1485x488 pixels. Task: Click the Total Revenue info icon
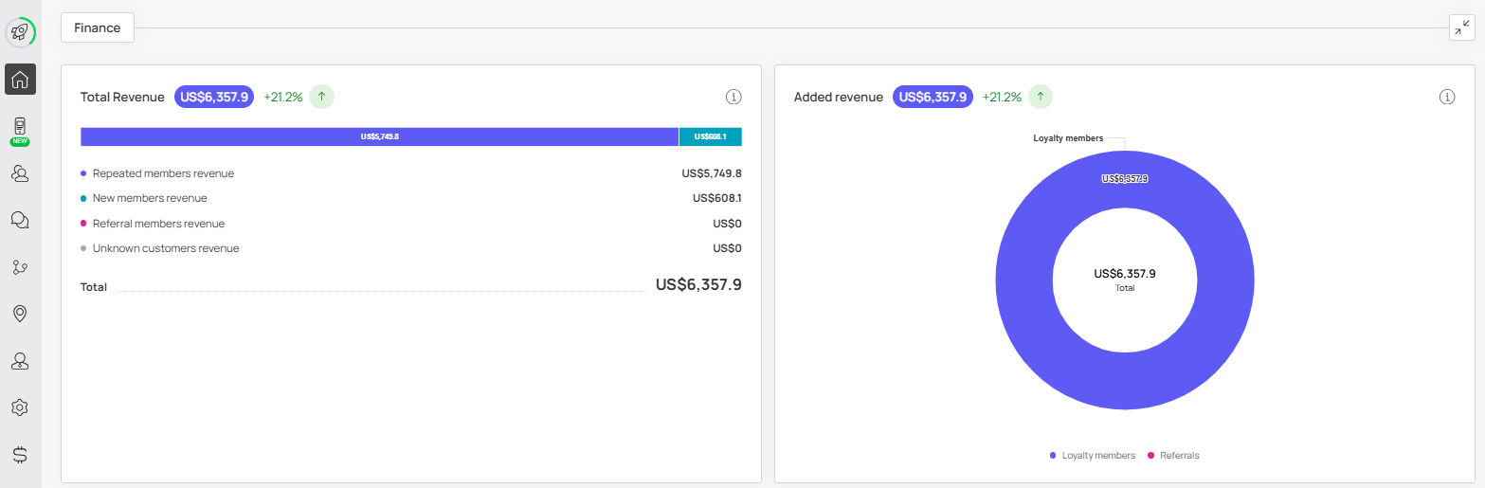point(733,97)
